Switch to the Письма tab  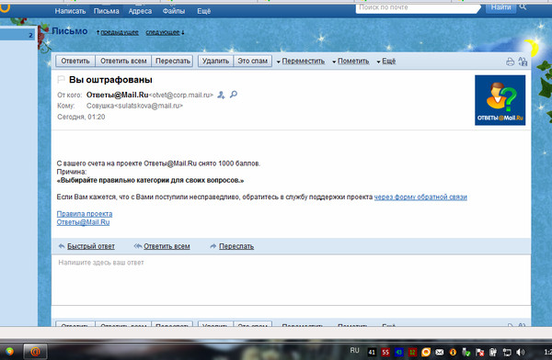pyautogui.click(x=107, y=11)
